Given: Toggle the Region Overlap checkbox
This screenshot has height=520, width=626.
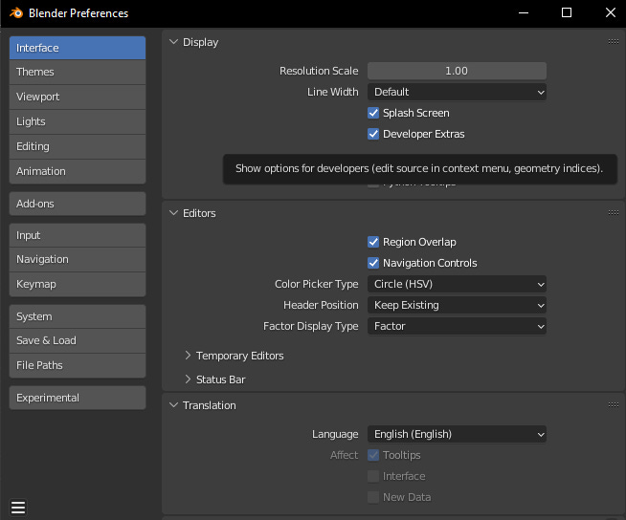Looking at the screenshot, I should [x=373, y=242].
